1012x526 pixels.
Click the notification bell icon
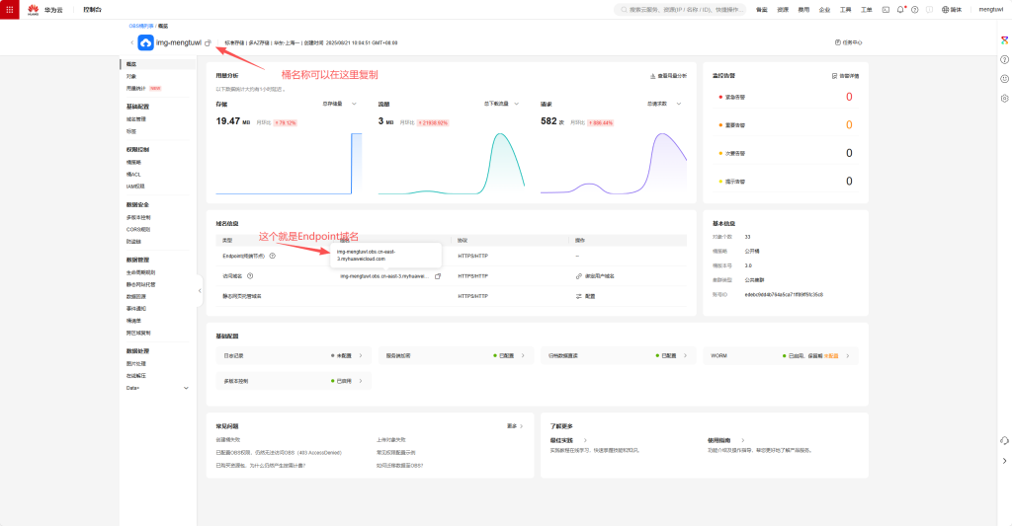tap(900, 9)
